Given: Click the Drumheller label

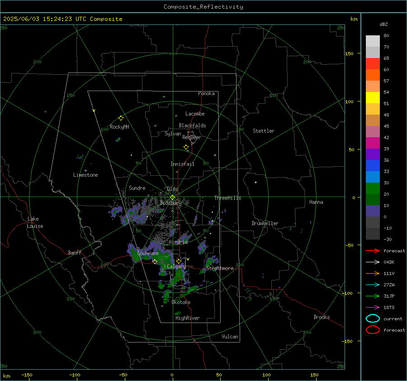Looking at the screenshot, I should click(265, 223).
